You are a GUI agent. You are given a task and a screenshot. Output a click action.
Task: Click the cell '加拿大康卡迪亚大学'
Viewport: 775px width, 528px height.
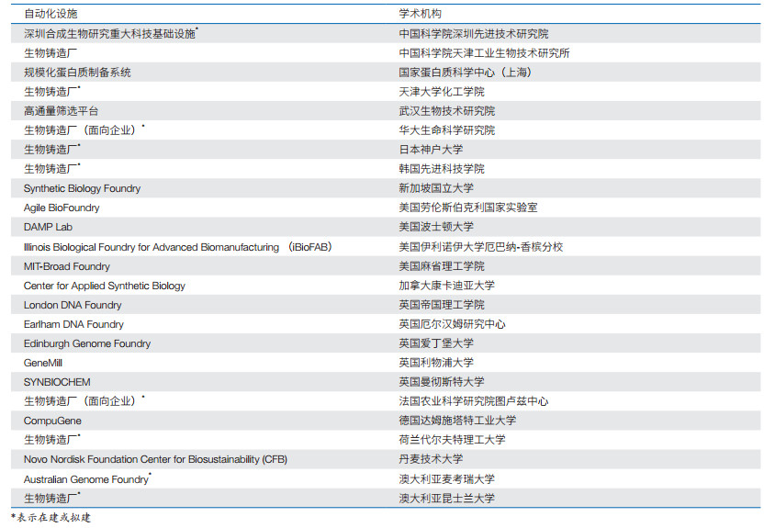click(447, 286)
